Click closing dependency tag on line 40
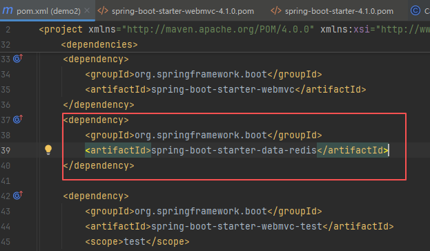 click(99, 165)
